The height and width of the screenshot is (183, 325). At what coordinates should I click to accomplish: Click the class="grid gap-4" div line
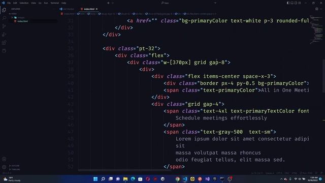pos(188,104)
